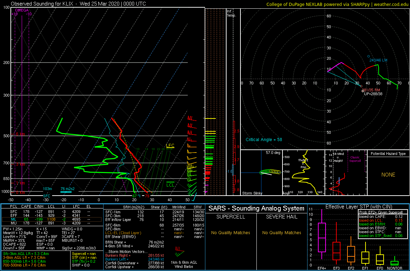The width and height of the screenshot is (410, 271).
Task: Select the BRN Shear = 76 m2/s2 line
Action: 135,242
